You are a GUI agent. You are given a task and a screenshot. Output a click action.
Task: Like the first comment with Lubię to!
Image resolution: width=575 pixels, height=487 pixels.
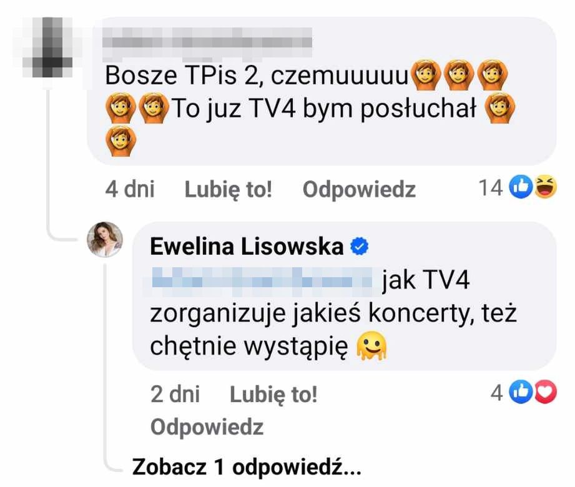[229, 189]
